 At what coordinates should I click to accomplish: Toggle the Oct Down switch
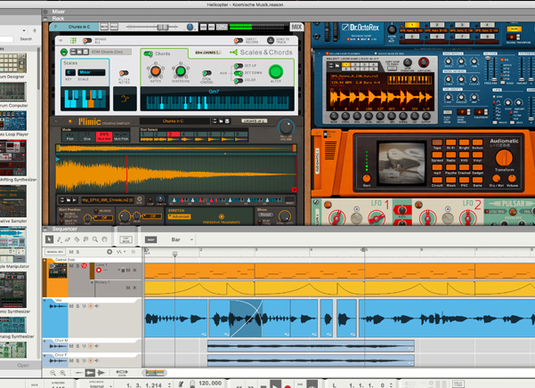point(239,73)
